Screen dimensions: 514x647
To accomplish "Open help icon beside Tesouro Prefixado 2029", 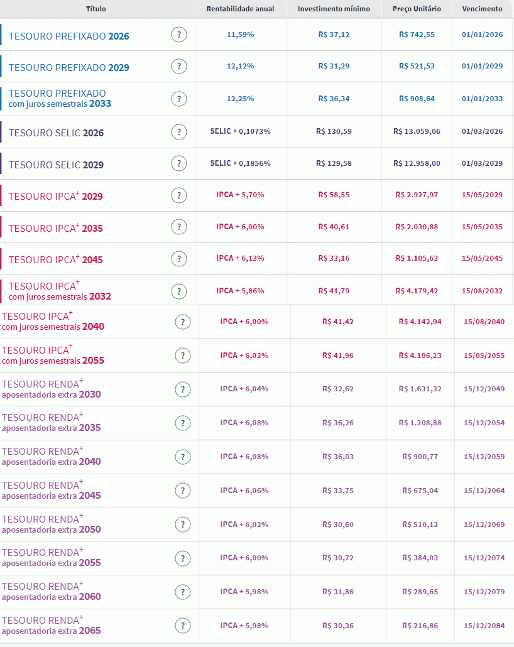I will tap(179, 67).
